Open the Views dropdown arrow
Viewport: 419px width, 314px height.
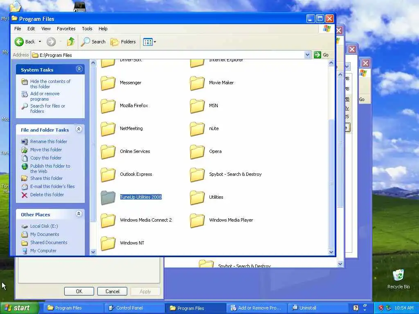[x=155, y=42]
